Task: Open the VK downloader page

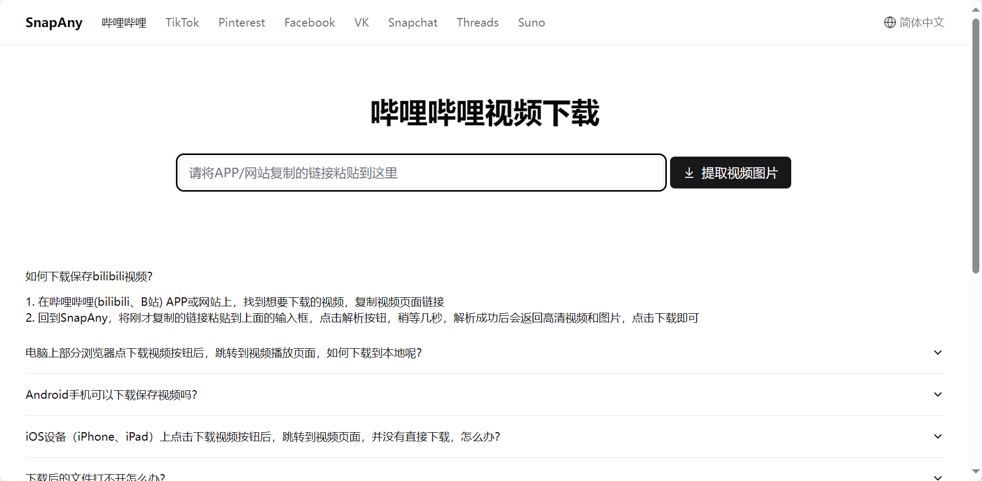Action: point(361,22)
